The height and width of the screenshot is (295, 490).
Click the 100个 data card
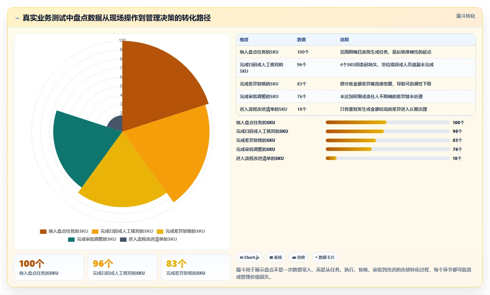point(49,267)
